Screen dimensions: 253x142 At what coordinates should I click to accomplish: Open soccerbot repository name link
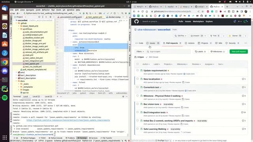[164, 30]
